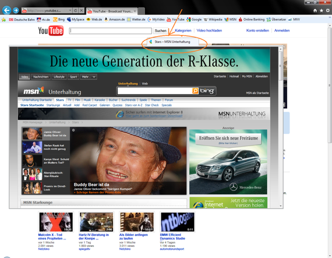Screen dimensions: 332x258
Task: Open the browser Home icon
Action: pos(315,10)
